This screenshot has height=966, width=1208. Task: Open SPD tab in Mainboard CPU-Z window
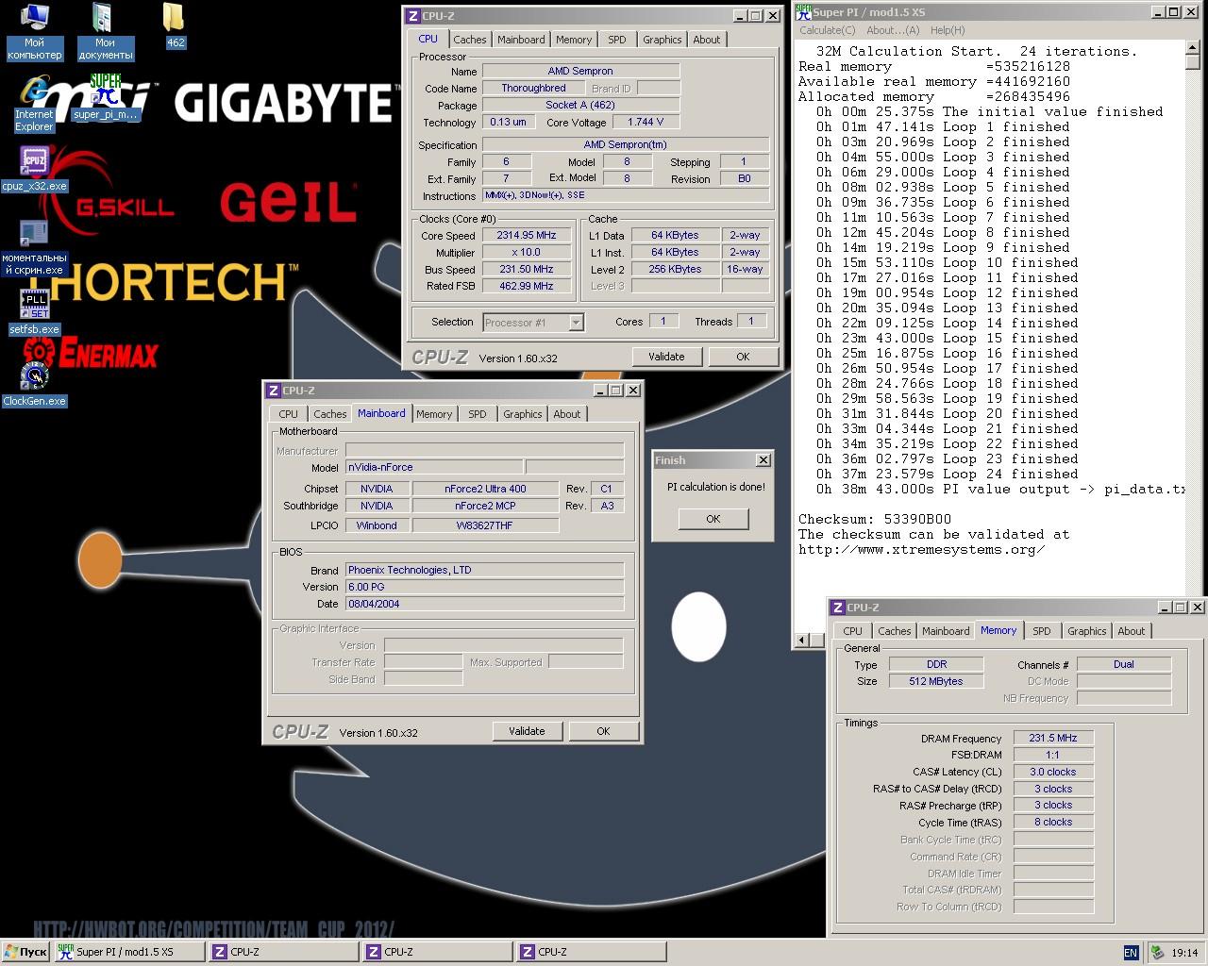coord(478,414)
